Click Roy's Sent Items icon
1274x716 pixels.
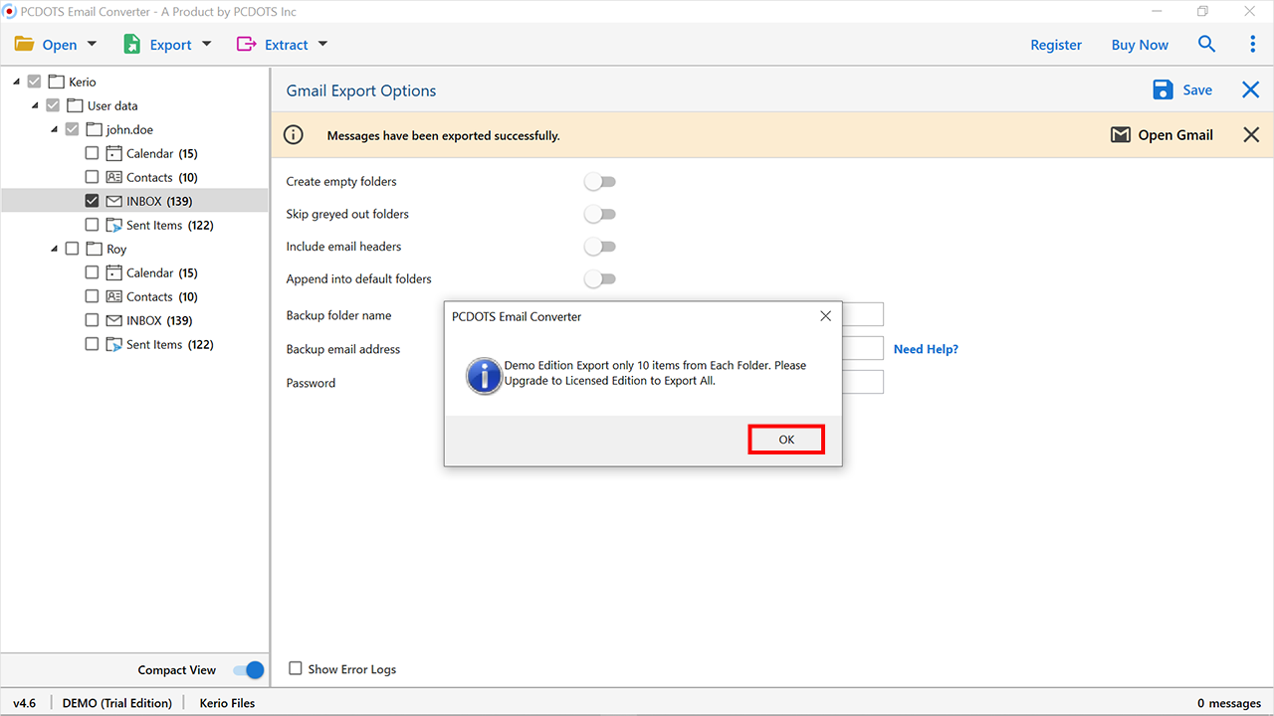[114, 344]
